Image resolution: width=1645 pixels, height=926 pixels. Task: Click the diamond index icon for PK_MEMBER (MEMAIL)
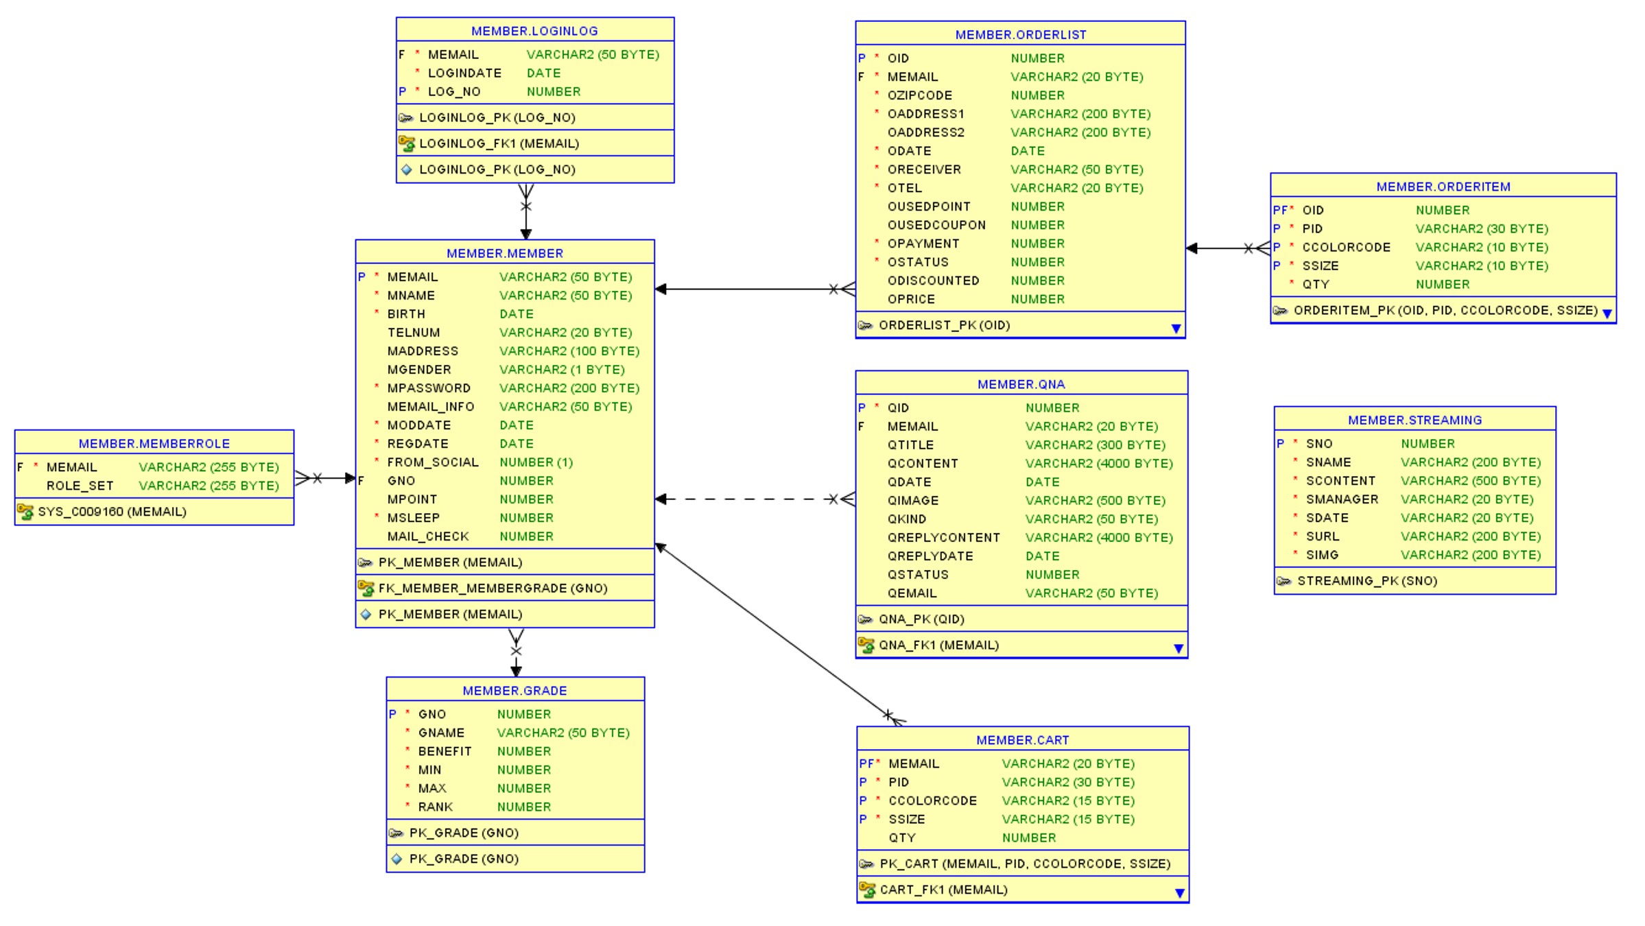[x=365, y=614]
